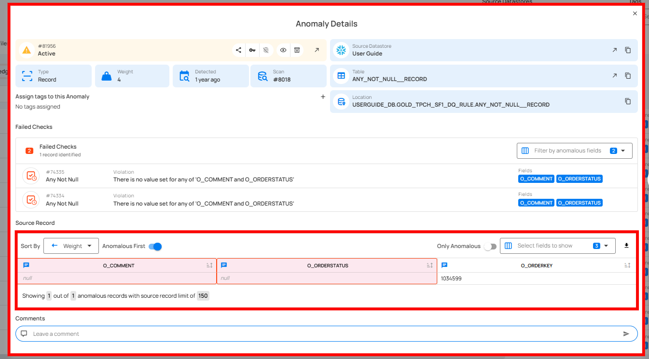Click the archive icon in anomaly header
This screenshot has width=649, height=359.
pyautogui.click(x=297, y=50)
